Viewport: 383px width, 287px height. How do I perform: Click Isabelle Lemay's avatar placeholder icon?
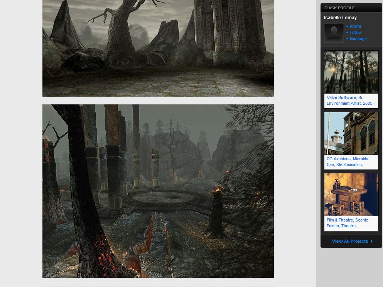point(334,33)
